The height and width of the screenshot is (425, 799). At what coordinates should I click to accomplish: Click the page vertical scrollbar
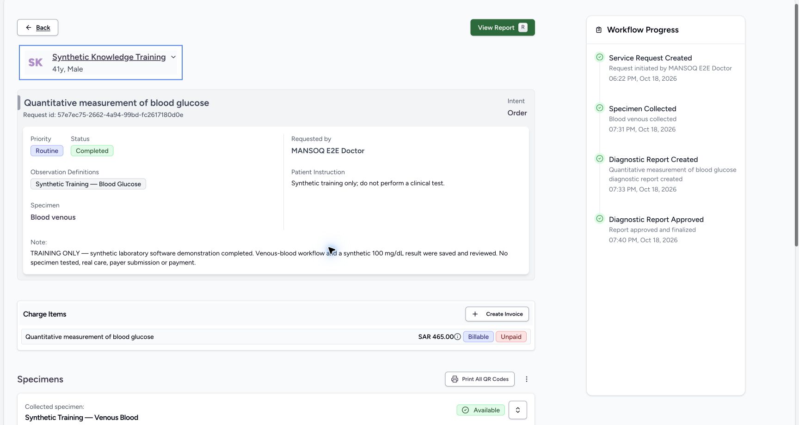(796, 125)
